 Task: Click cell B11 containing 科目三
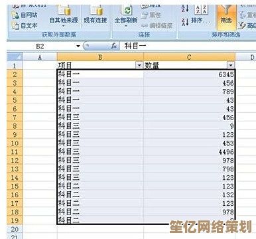(100, 152)
